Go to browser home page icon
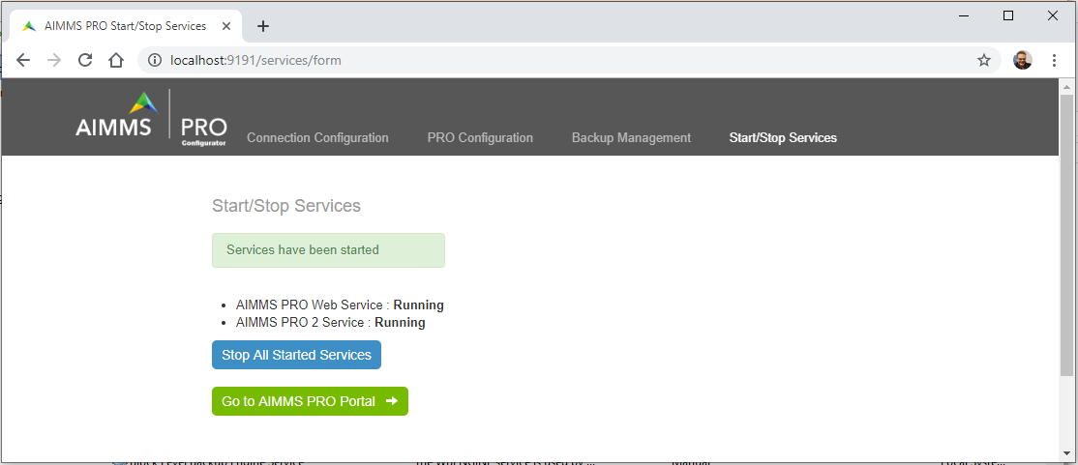Image resolution: width=1078 pixels, height=465 pixels. 116,61
